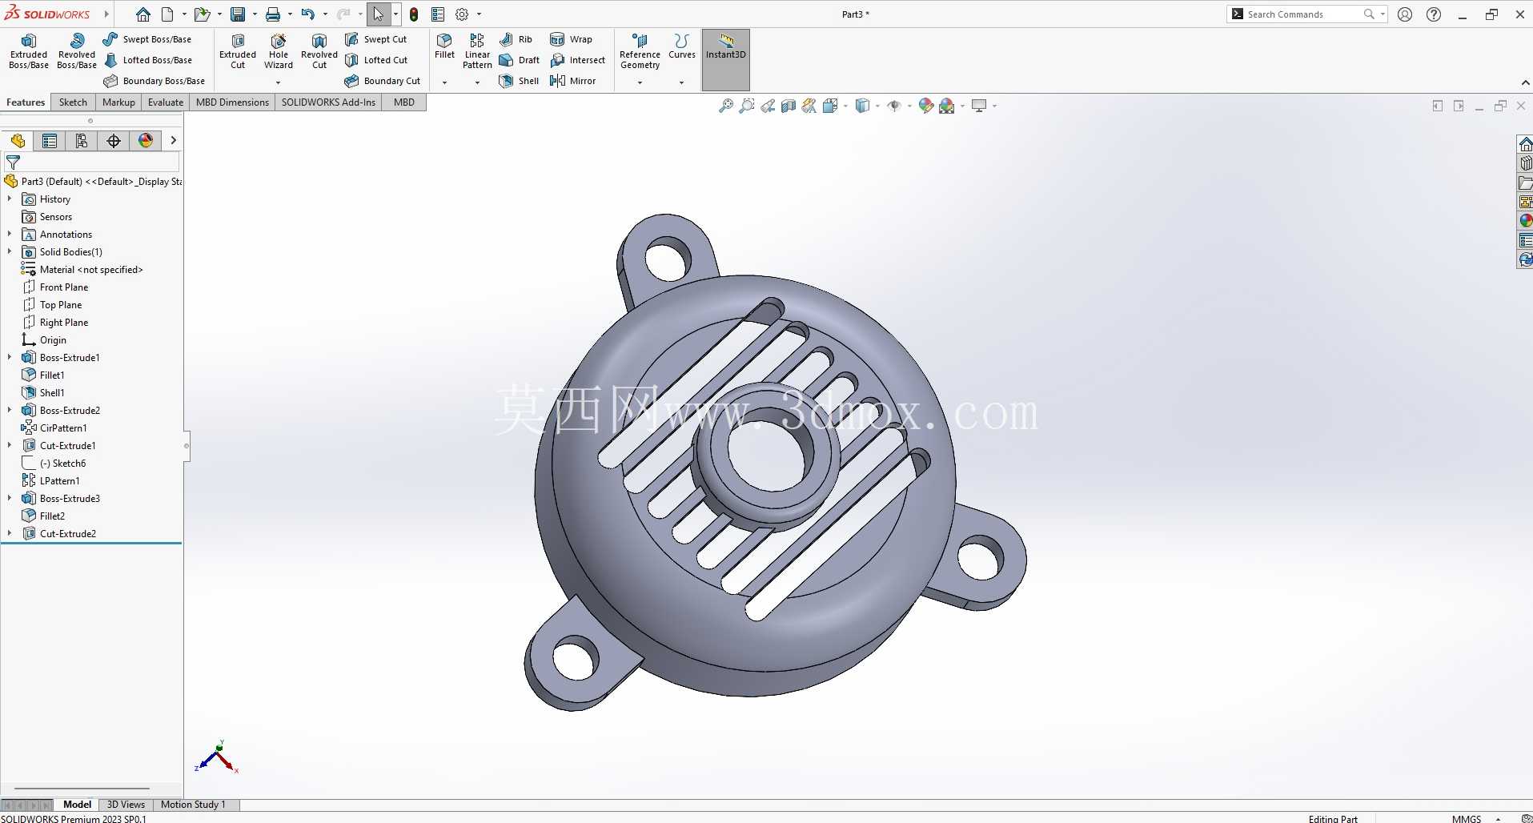Expand Boss-Extrude2 feature
Image resolution: width=1533 pixels, height=823 pixels.
[10, 411]
